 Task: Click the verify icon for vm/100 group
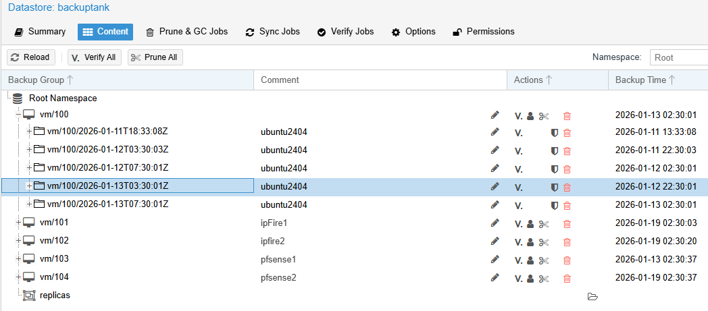point(518,116)
